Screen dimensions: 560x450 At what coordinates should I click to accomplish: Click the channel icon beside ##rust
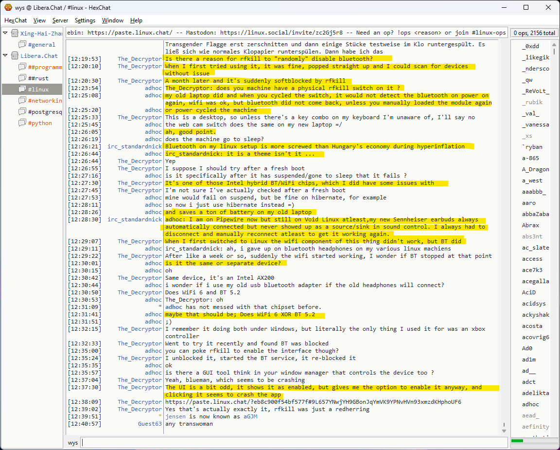[22, 78]
